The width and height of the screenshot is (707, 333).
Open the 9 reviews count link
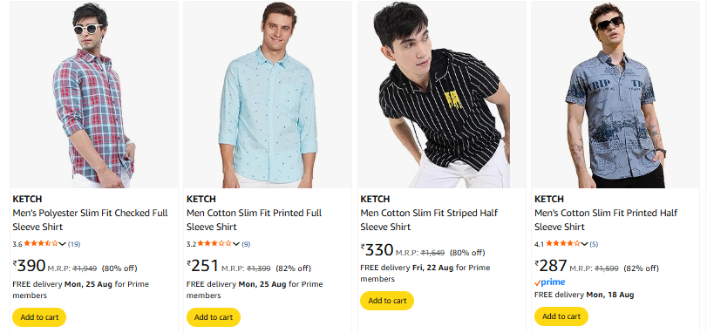tap(246, 244)
